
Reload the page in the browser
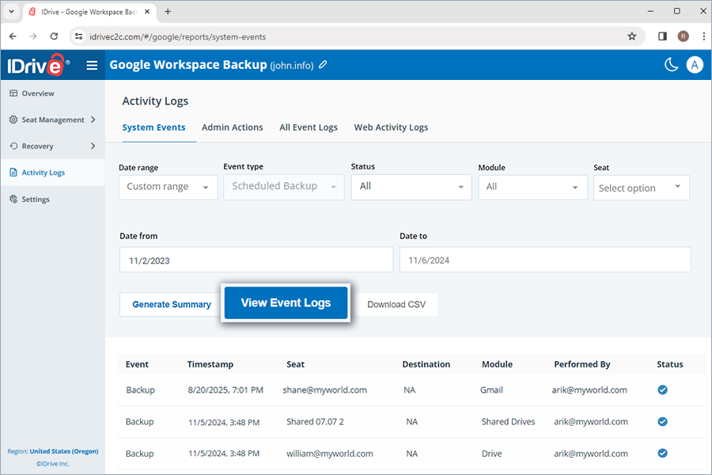click(x=54, y=36)
